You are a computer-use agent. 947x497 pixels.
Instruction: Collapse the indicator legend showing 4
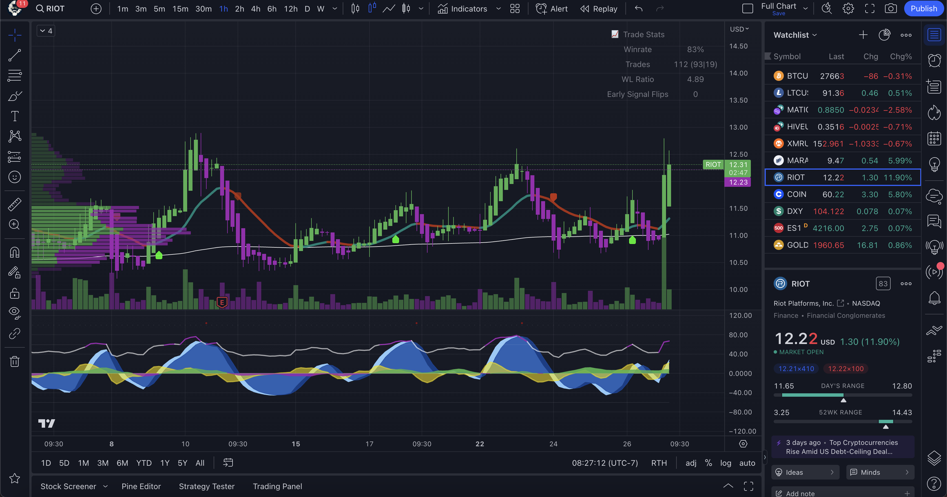(46, 31)
